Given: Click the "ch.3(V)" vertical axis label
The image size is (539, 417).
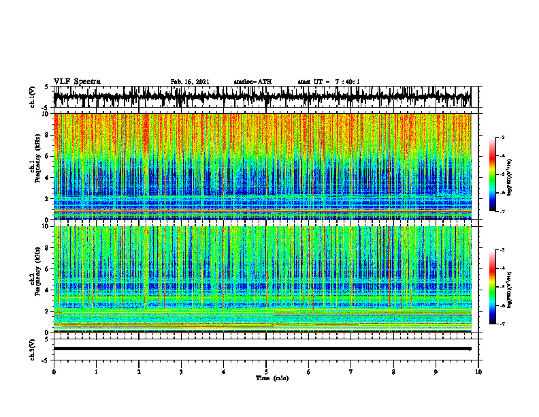Looking at the screenshot, I should click(33, 350).
